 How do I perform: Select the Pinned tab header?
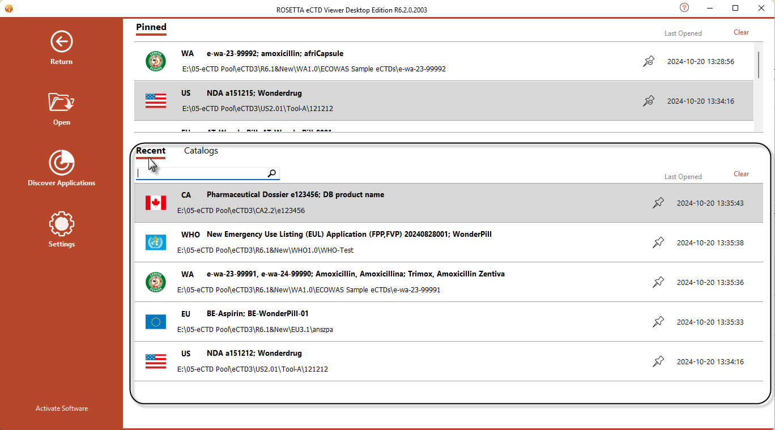coord(151,27)
